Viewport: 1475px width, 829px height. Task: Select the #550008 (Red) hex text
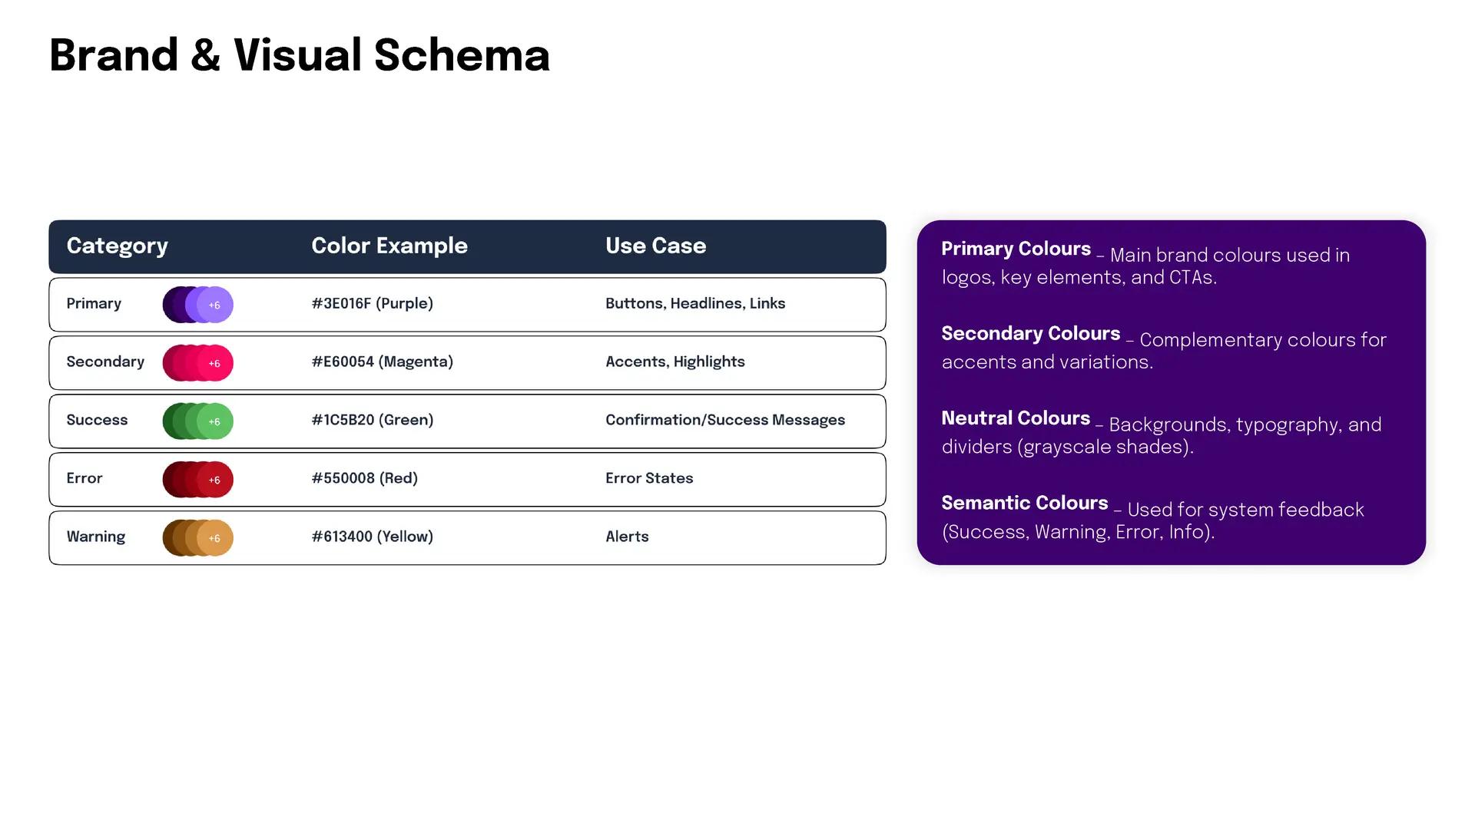click(365, 479)
